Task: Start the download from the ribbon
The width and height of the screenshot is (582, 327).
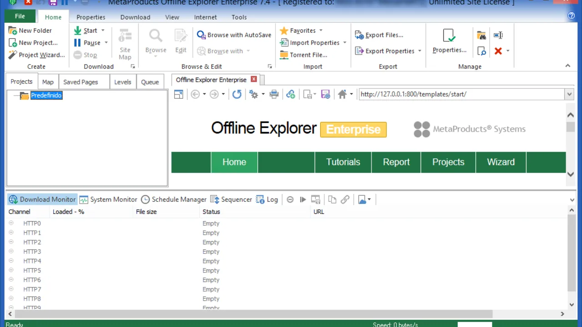Action: [85, 30]
